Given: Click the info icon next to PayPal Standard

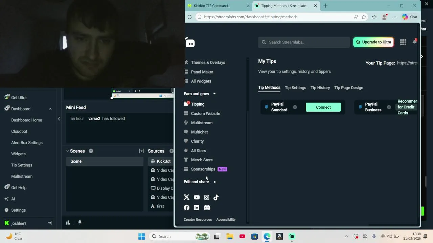Looking at the screenshot, I should (x=295, y=107).
